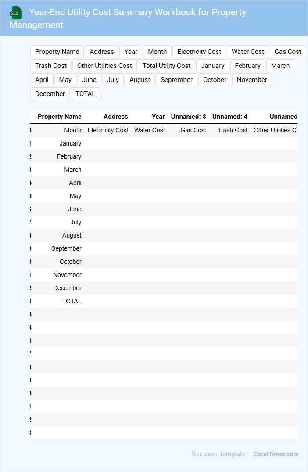Screen dimensions: 308x472
Task: Click the Water Cost table cell
Action: [x=150, y=130]
